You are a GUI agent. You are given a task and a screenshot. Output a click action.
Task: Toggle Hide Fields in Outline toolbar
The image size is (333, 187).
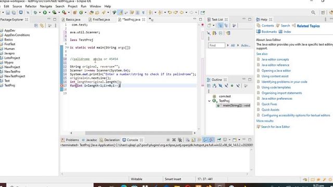point(221,86)
